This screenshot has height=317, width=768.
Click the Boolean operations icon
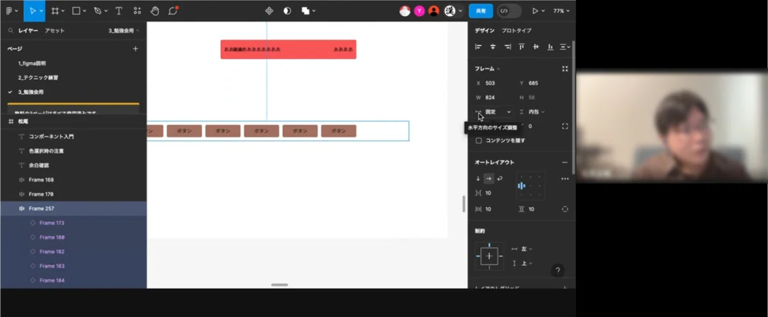(x=306, y=11)
